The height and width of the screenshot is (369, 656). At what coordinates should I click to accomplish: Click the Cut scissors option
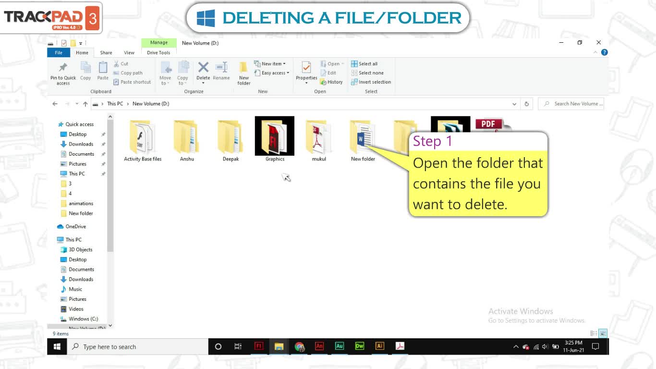pyautogui.click(x=121, y=63)
